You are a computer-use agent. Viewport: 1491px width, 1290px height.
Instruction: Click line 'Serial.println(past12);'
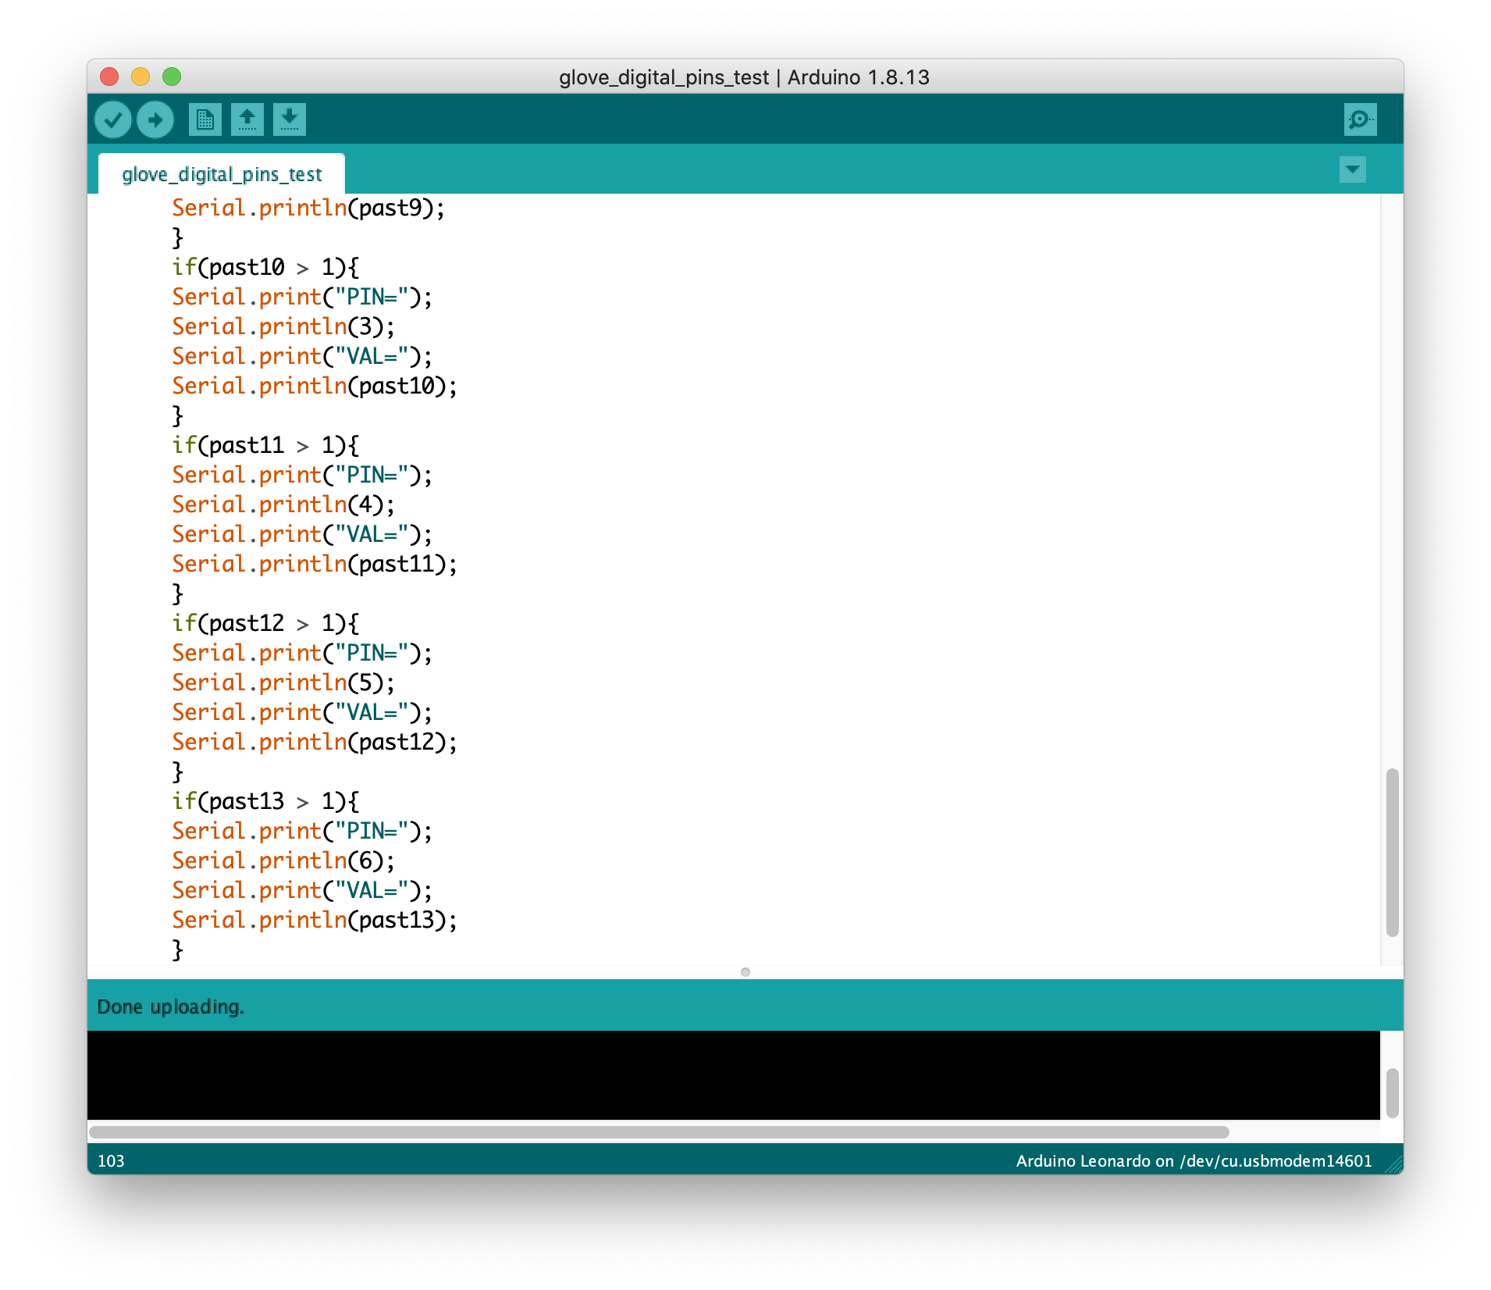click(315, 742)
